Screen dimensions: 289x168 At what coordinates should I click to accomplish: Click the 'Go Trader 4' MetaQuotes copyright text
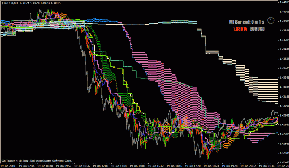point(37,161)
